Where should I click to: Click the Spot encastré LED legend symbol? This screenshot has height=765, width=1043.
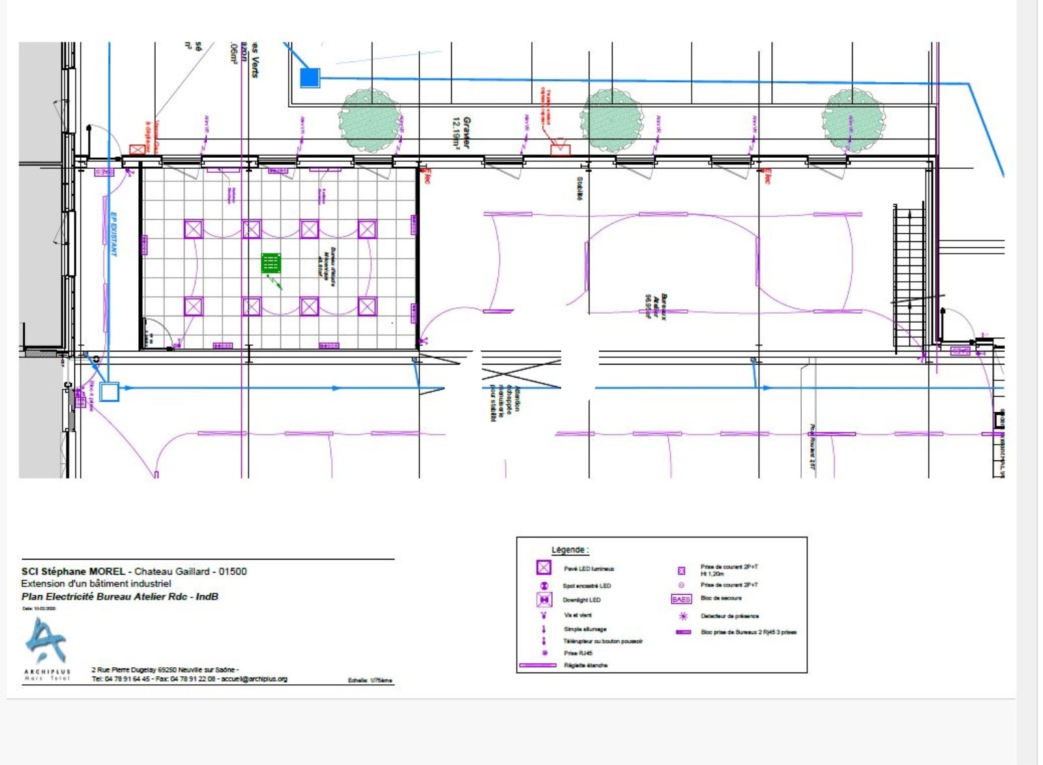[544, 586]
